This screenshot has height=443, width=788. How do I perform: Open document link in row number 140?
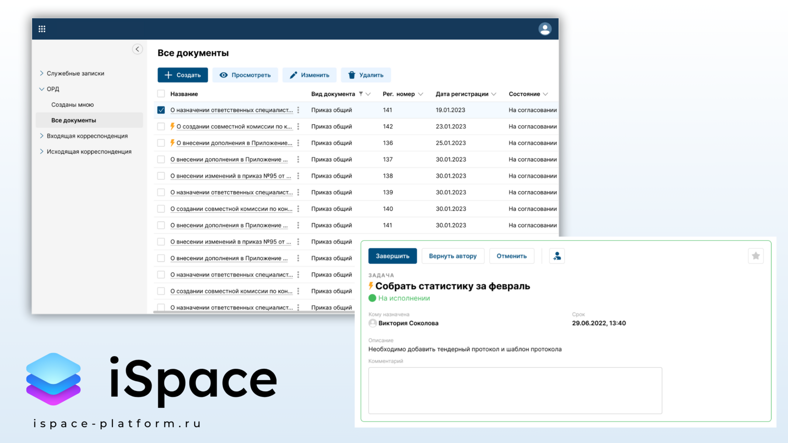(231, 209)
